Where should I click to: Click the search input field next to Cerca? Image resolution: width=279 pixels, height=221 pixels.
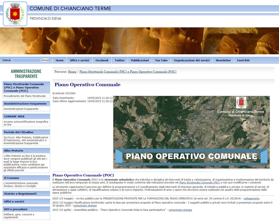click(x=26, y=60)
